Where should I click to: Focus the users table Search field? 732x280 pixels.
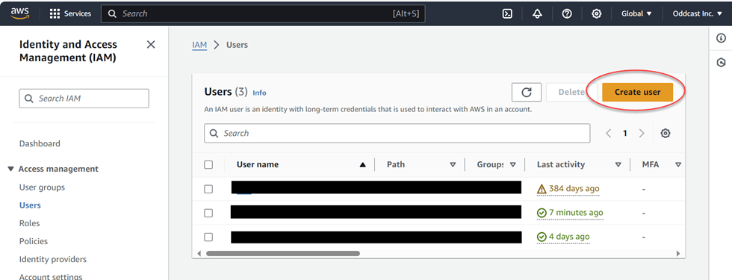click(397, 134)
